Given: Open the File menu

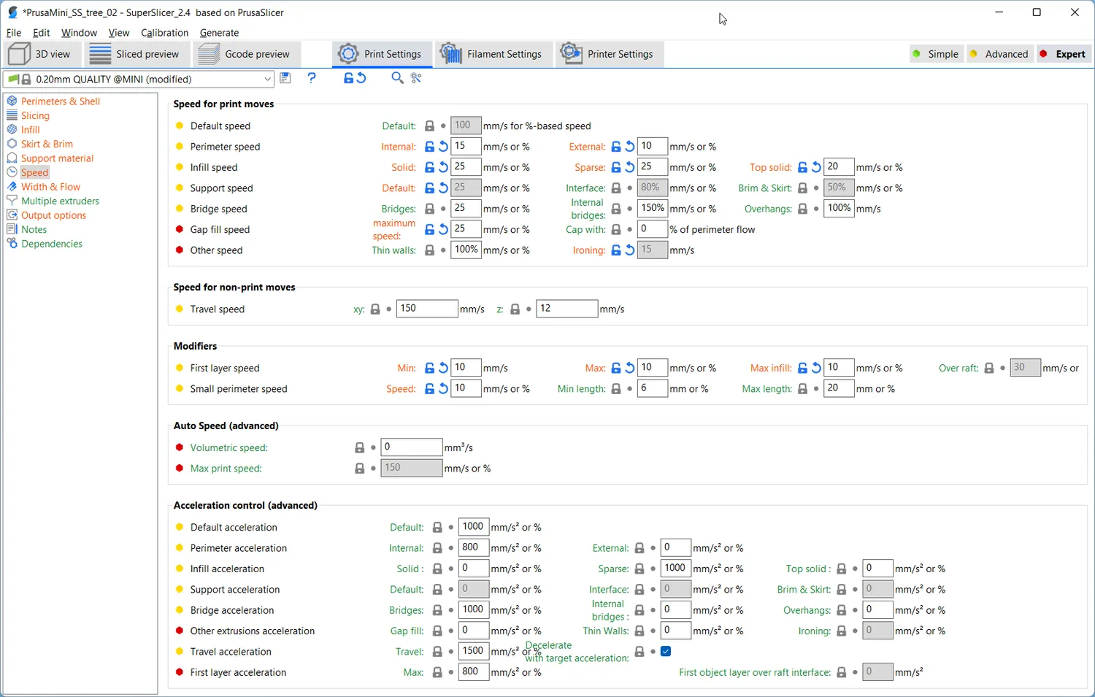Looking at the screenshot, I should coord(14,33).
